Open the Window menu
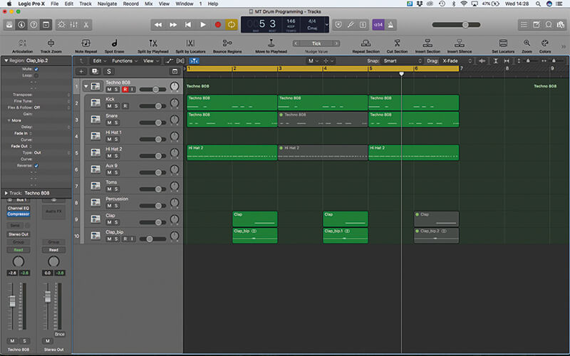Screen dimensions: 570x356 point(185,4)
